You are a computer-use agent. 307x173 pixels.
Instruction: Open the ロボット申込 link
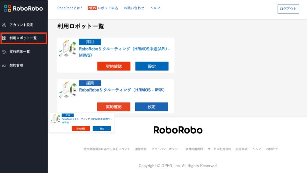[x=108, y=8]
